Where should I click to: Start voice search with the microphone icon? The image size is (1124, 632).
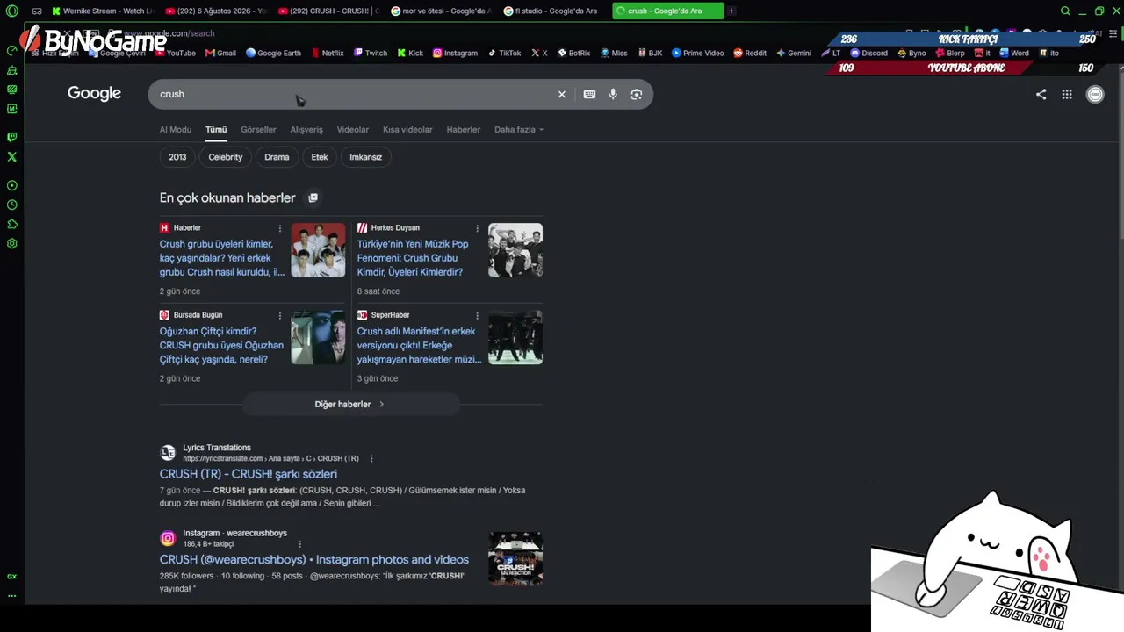[613, 94]
